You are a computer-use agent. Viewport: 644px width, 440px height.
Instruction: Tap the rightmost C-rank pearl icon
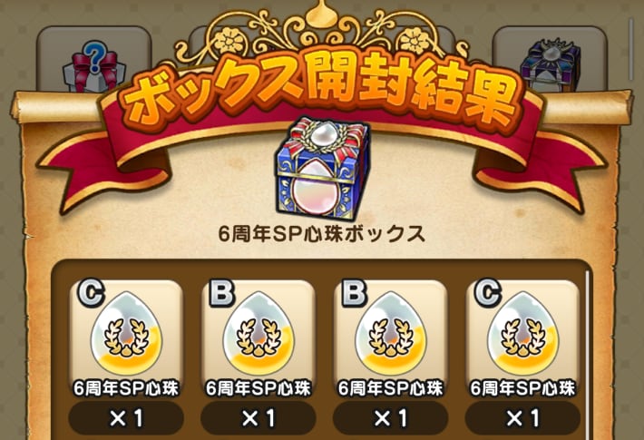[x=522, y=331]
